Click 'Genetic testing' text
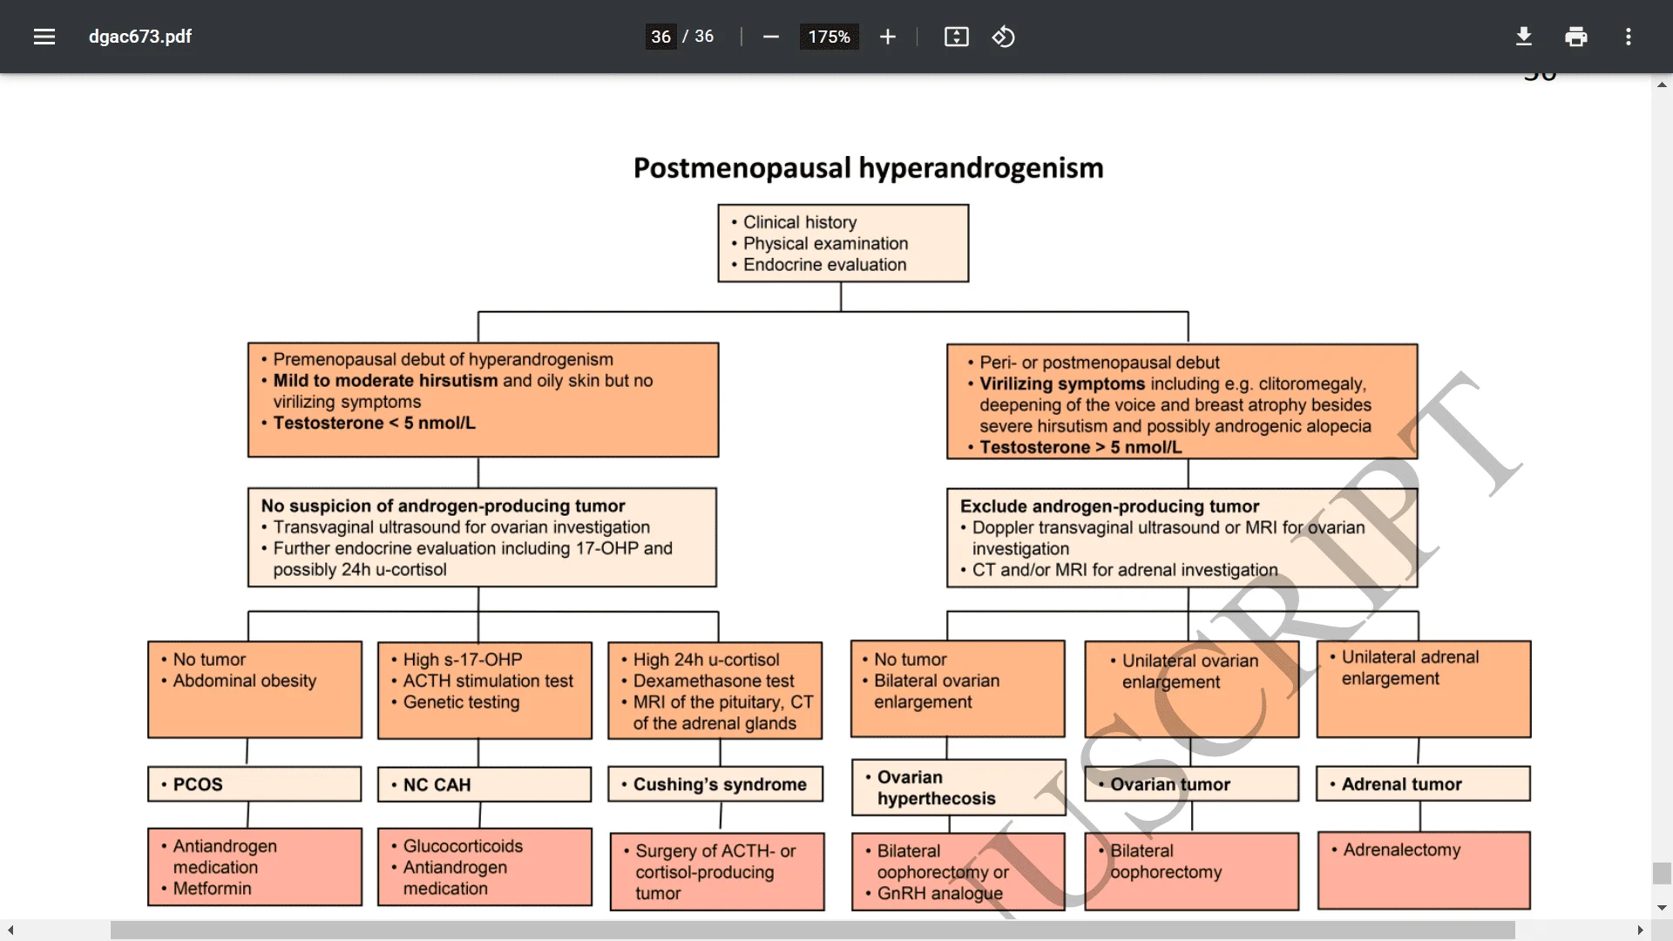Image resolution: width=1673 pixels, height=941 pixels. [x=461, y=701]
